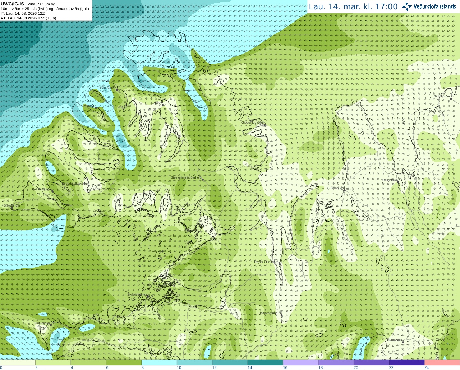460x370 pixels.
Task: Click the light cyan 8–10 legend swatch
Action: tap(159, 362)
